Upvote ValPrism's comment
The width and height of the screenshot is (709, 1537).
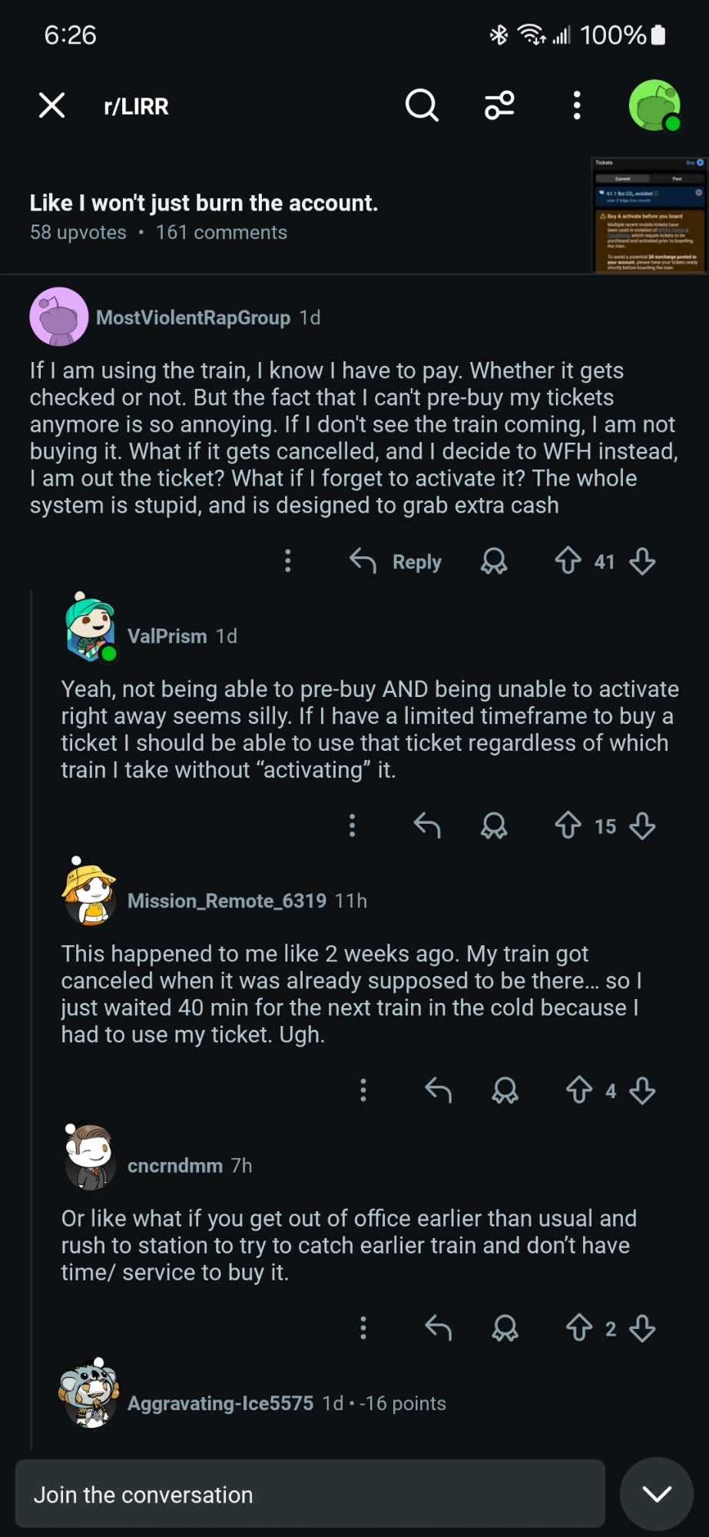(568, 826)
